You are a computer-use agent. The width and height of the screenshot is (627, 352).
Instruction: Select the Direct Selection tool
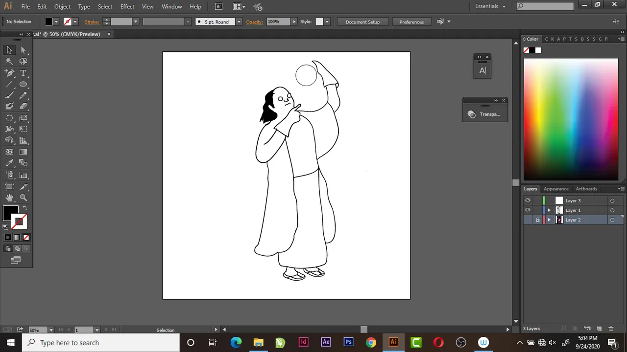click(23, 50)
